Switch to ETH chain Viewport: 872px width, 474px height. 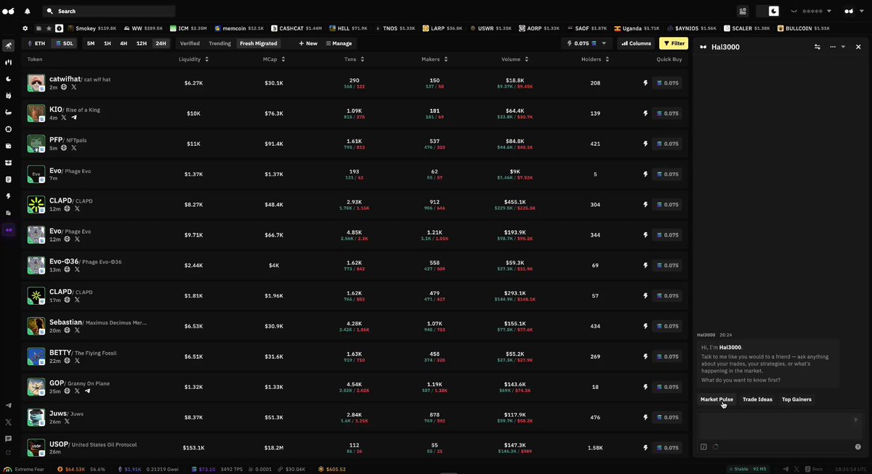36,44
